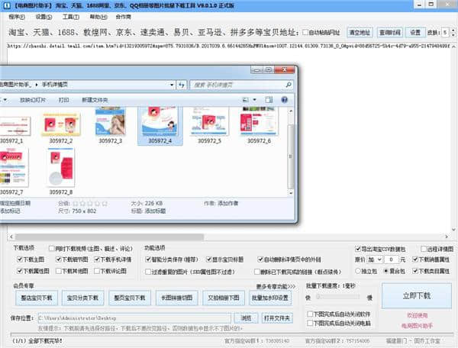Click 打印 in Explorer toolbar
This screenshot has width=458, height=348.
point(63,100)
